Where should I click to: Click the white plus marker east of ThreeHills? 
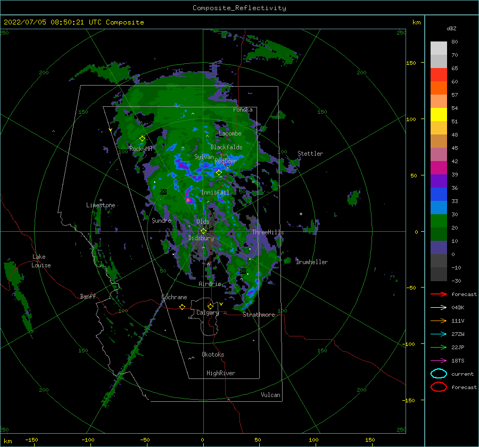point(301,214)
